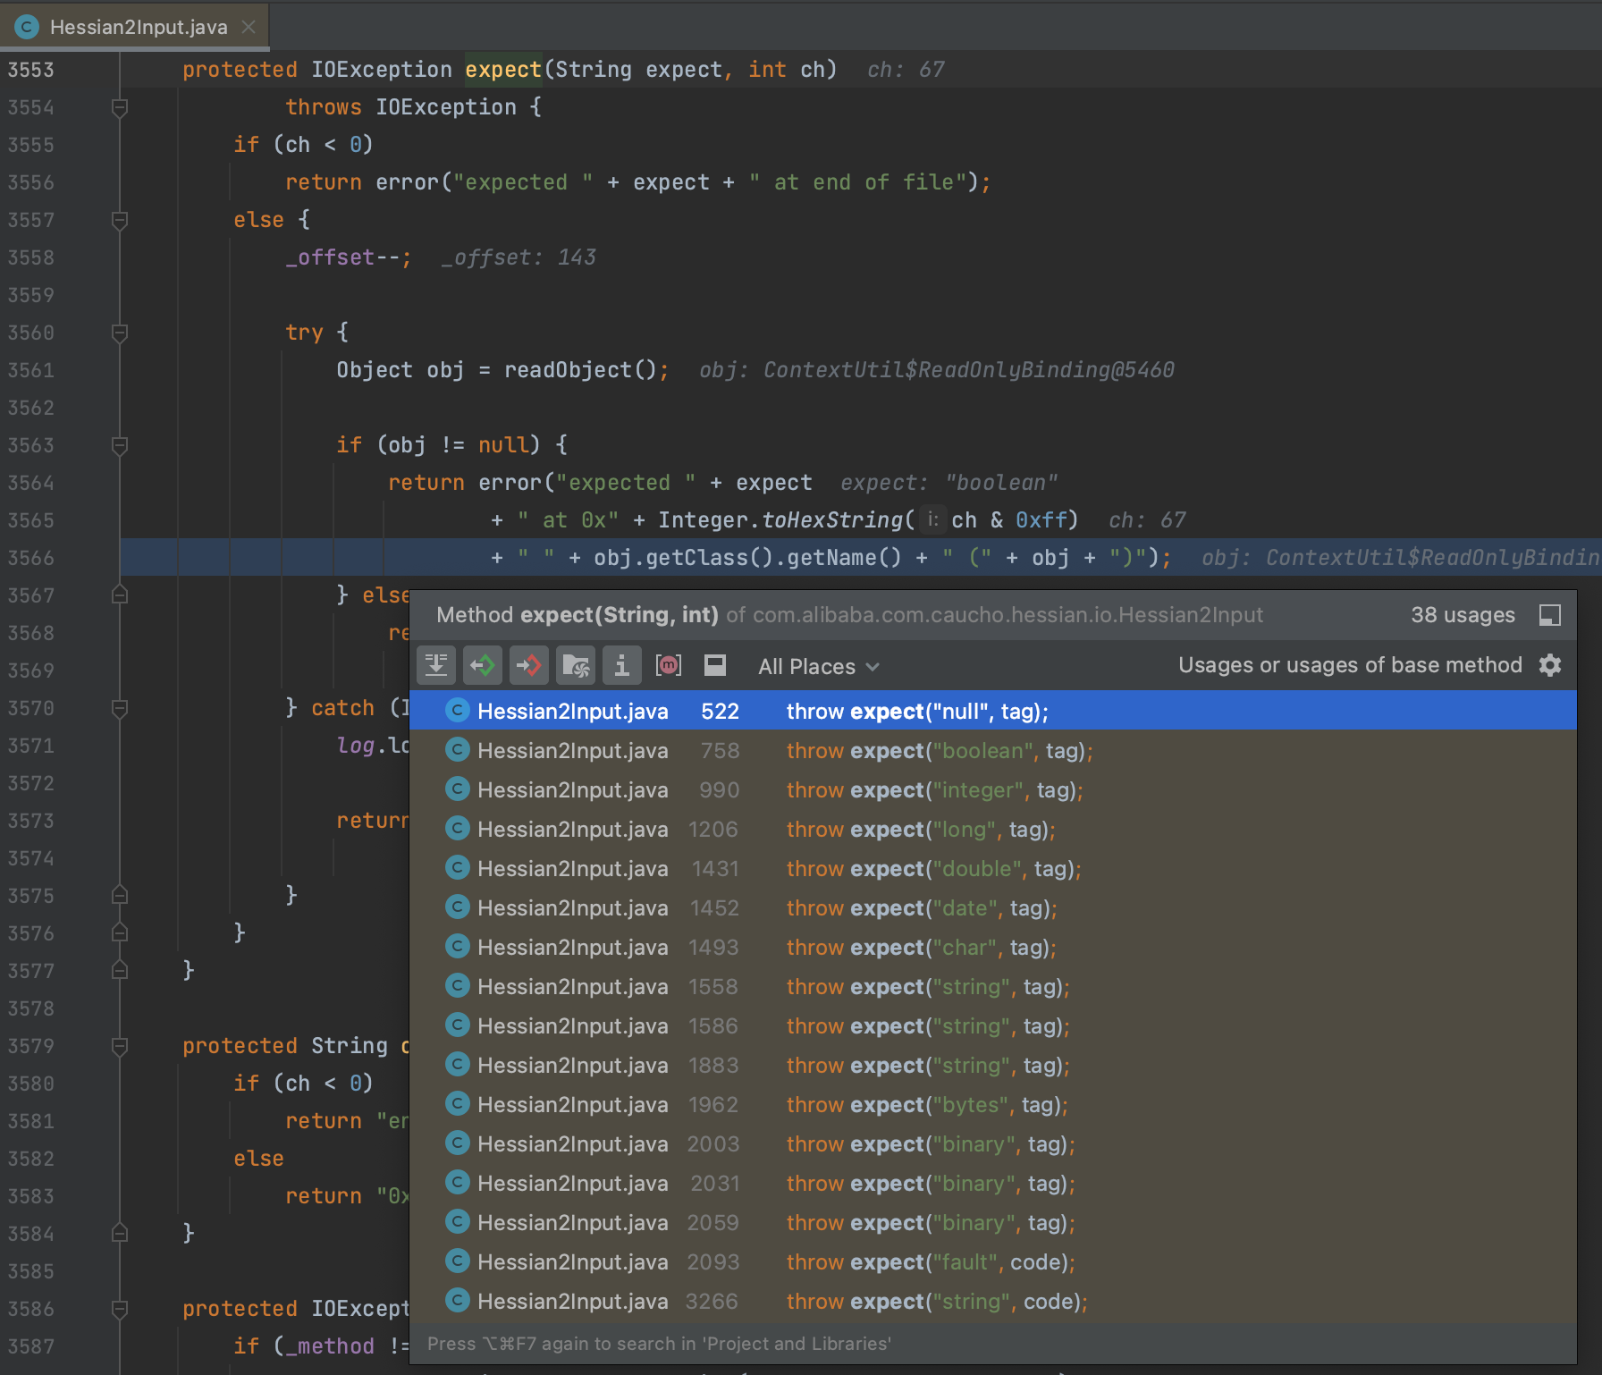The height and width of the screenshot is (1375, 1602).
Task: Collapse the method fold at line 3579
Action: 119,1046
